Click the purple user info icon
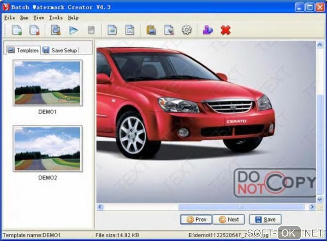 click(x=208, y=30)
